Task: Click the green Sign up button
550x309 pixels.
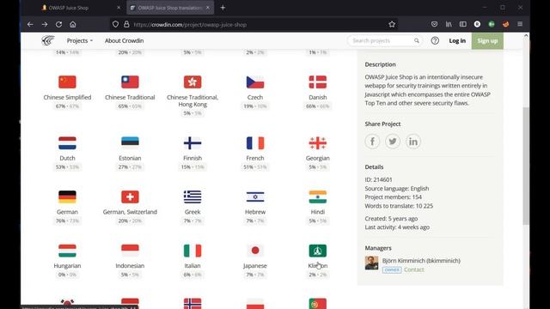Action: pyautogui.click(x=487, y=40)
